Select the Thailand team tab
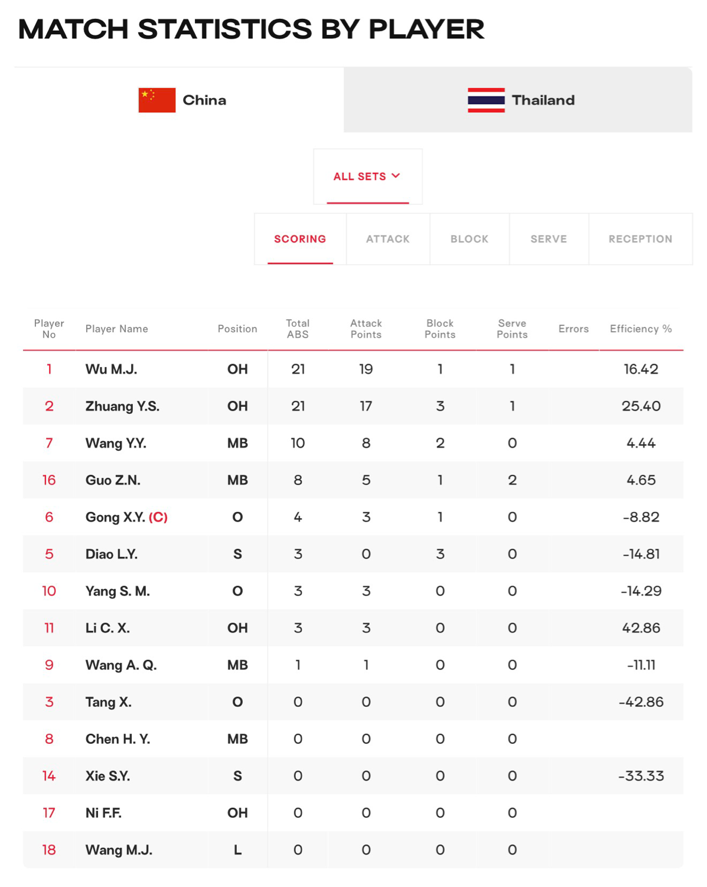This screenshot has width=707, height=887. pyautogui.click(x=518, y=100)
